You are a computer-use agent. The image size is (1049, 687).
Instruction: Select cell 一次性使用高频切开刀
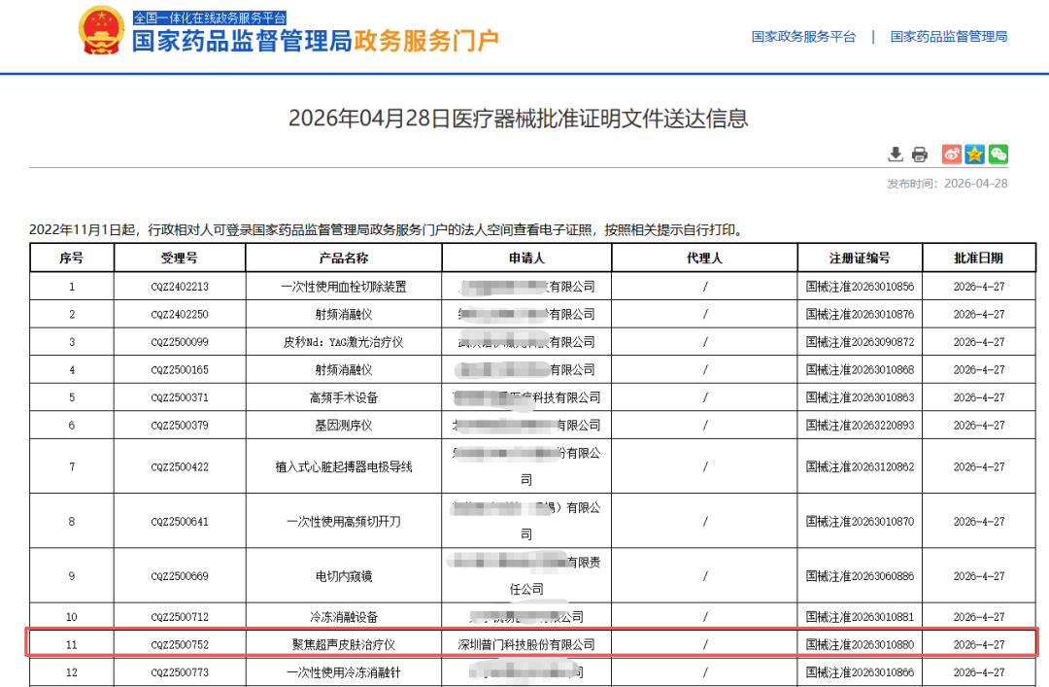point(344,522)
